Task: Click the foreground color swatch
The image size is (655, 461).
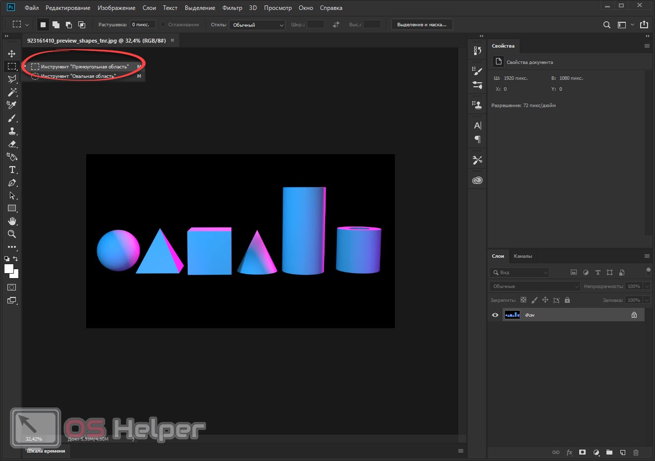Action: 9,269
